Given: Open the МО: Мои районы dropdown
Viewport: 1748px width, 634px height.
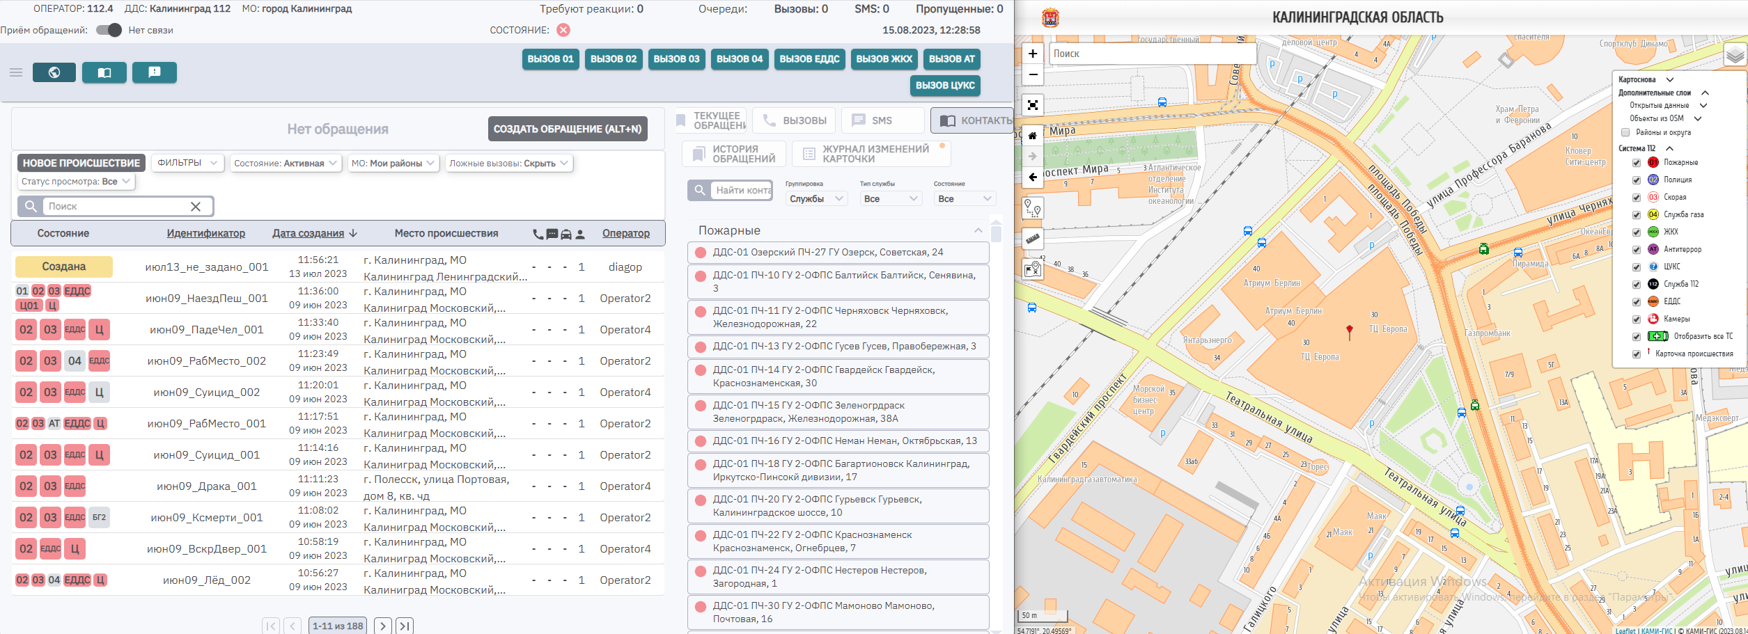Looking at the screenshot, I should [x=393, y=163].
